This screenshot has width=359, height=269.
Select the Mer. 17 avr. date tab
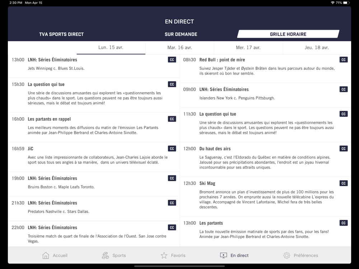coord(248,48)
